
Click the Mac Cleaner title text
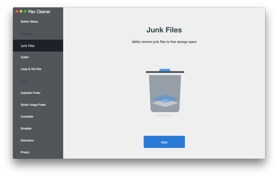pos(39,12)
